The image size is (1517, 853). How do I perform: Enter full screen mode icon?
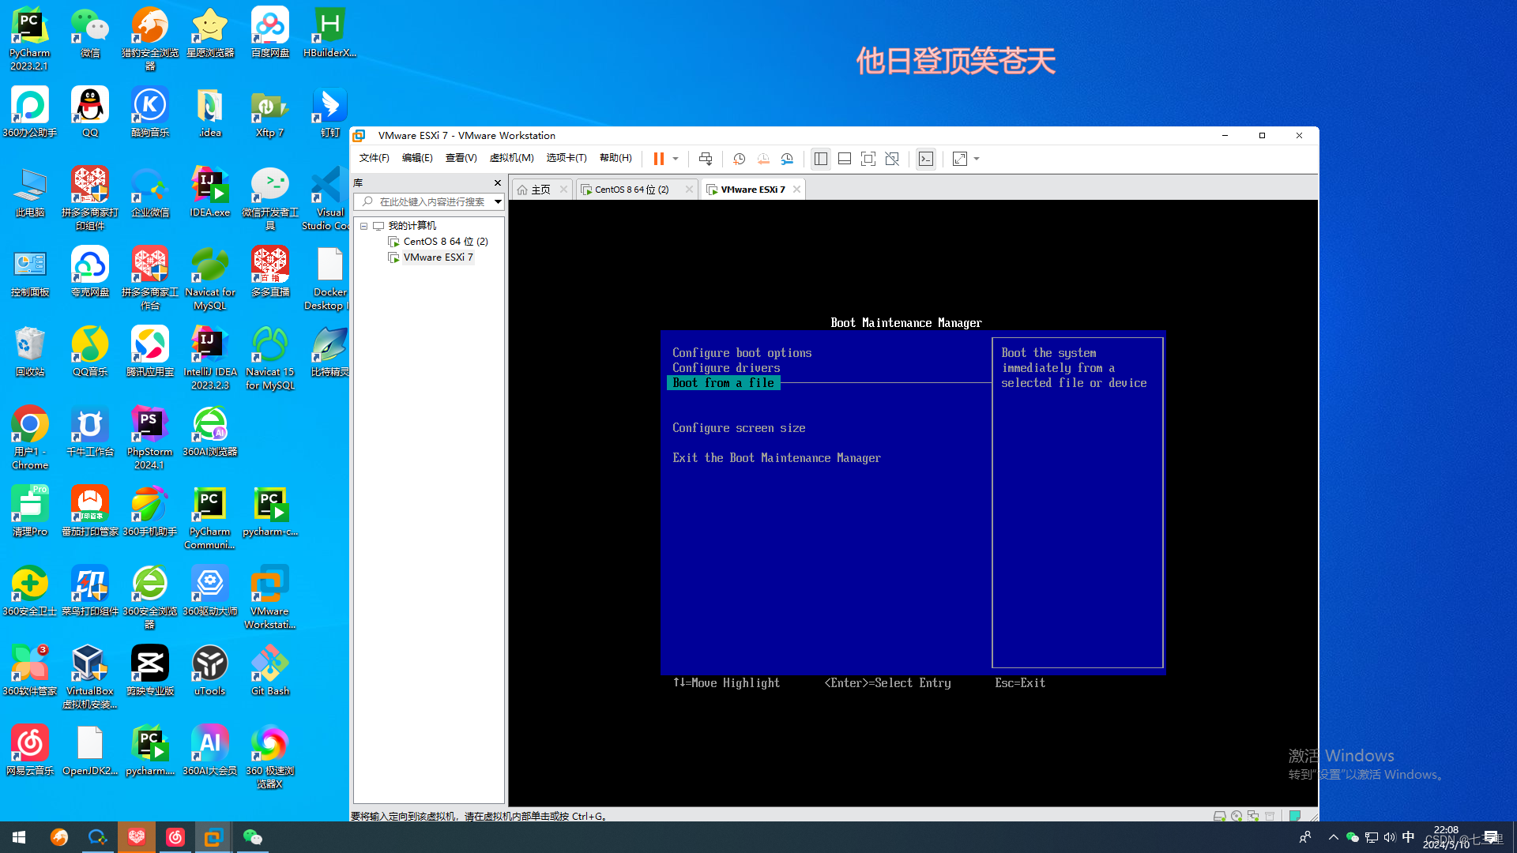[x=868, y=159]
